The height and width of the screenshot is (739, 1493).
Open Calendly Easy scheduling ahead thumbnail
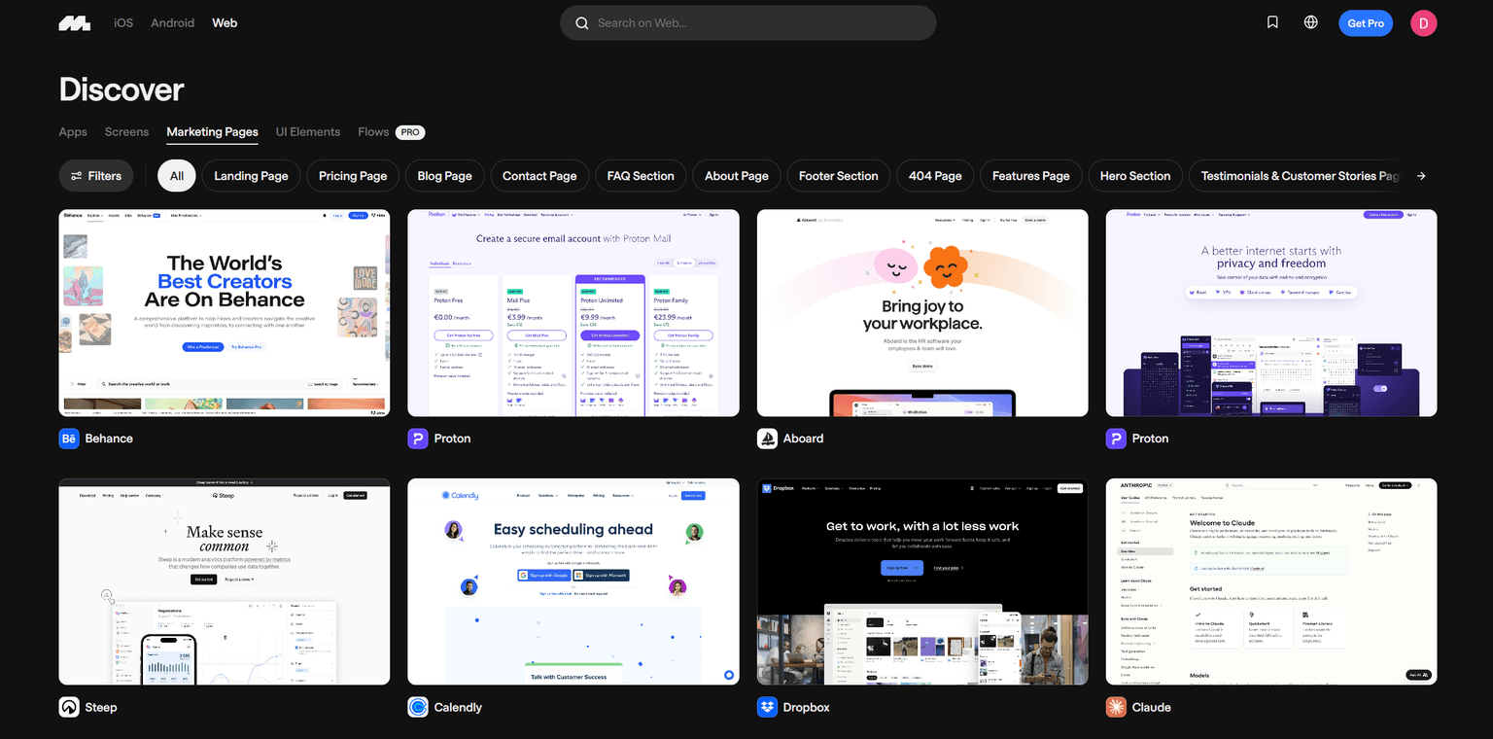click(573, 581)
